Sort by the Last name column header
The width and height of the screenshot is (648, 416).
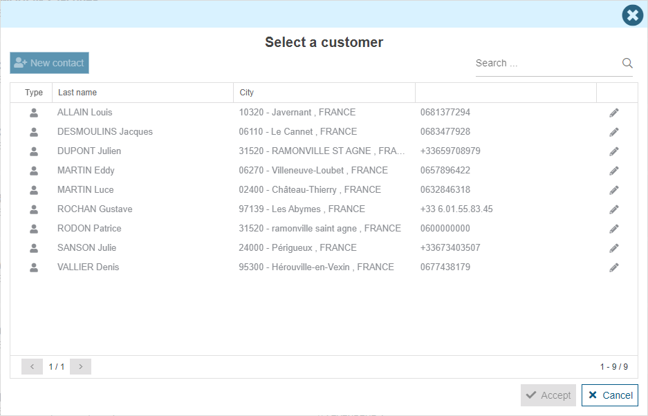tap(77, 93)
